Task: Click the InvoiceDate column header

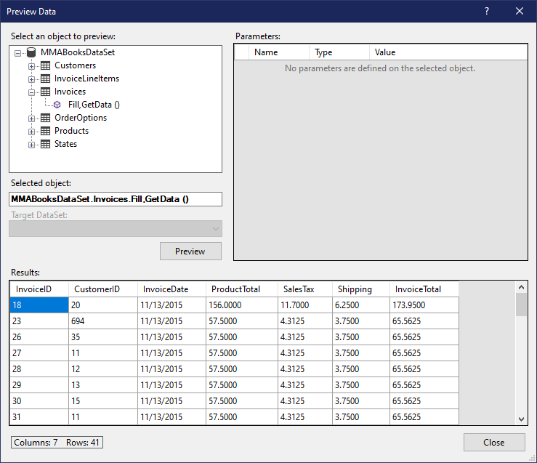Action: click(171, 289)
